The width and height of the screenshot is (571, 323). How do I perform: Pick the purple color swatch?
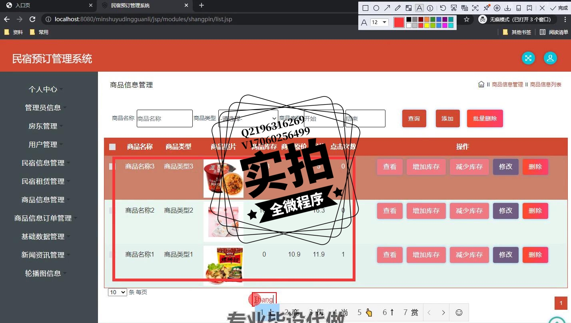pos(445,19)
